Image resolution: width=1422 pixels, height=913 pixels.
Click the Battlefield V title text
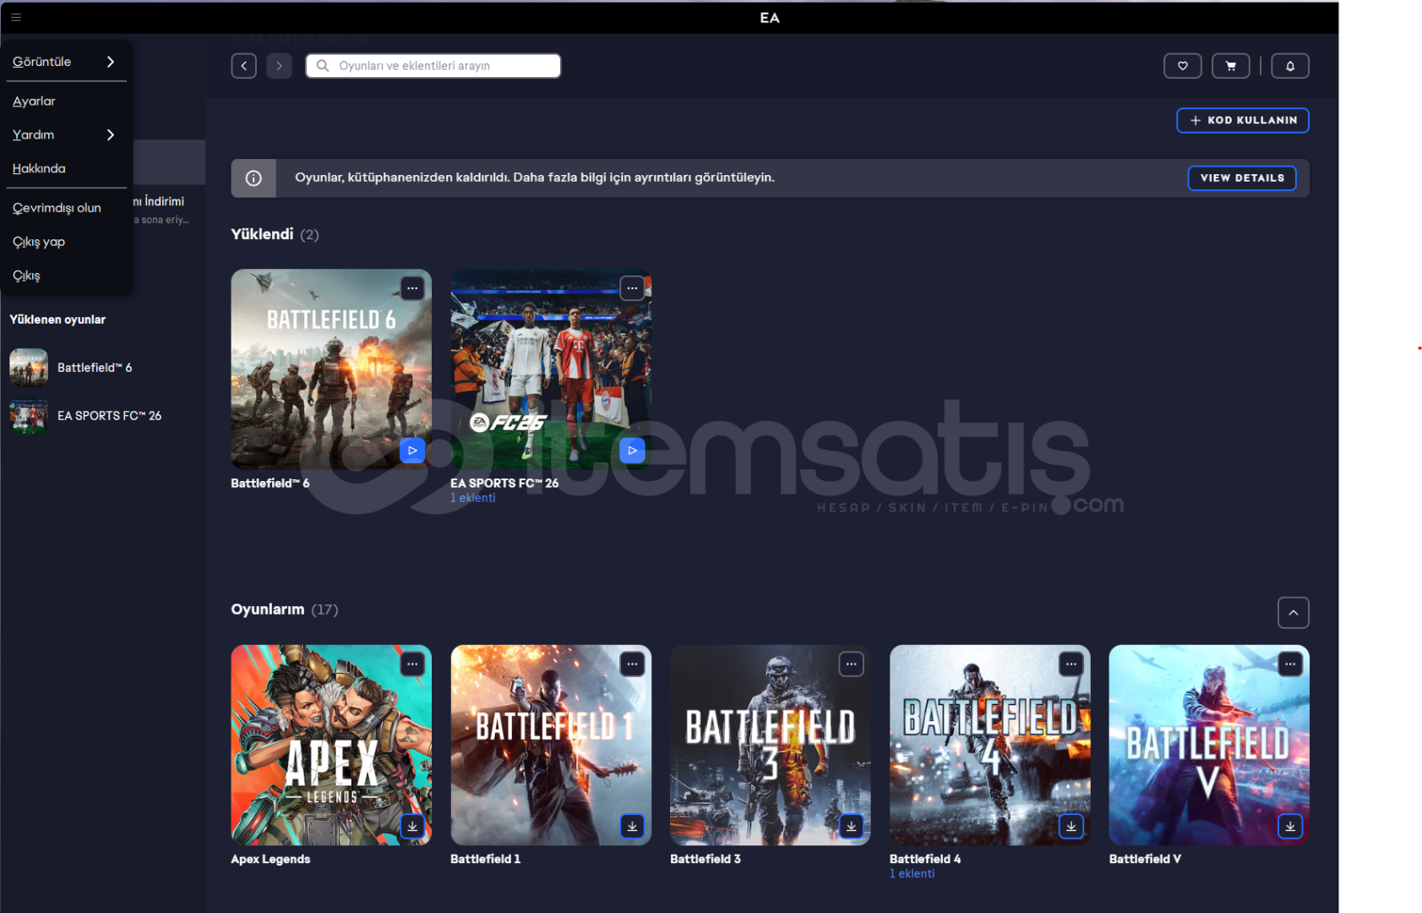1145,860
